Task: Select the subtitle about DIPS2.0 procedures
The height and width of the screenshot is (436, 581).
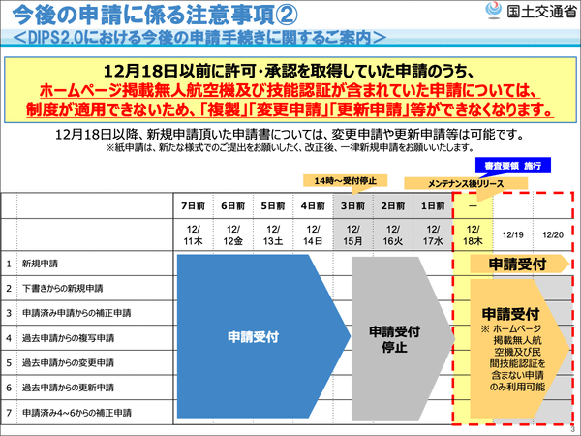Action: click(200, 38)
